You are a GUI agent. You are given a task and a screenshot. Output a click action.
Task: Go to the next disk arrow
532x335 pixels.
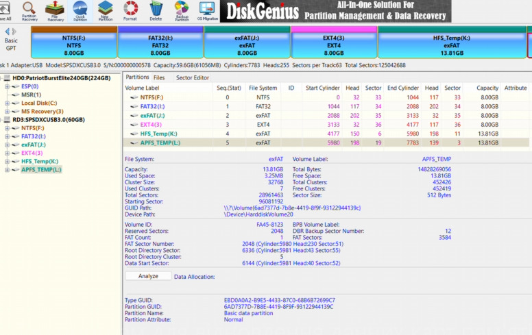click(14, 32)
